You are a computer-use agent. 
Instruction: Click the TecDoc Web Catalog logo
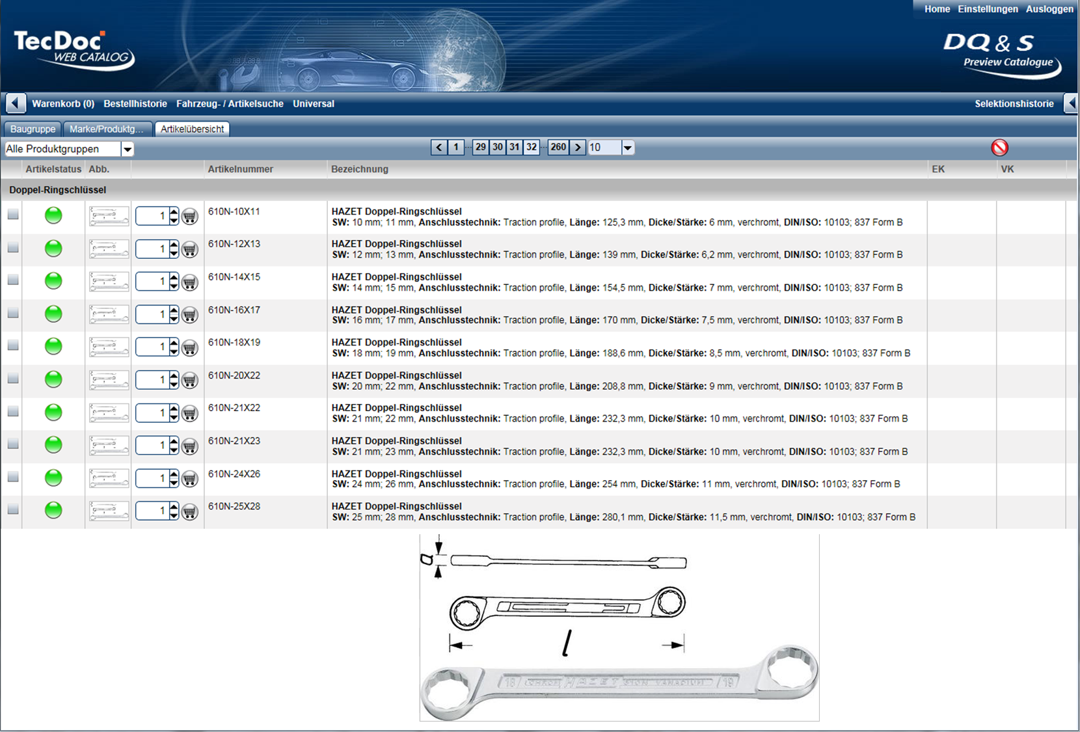coord(74,50)
